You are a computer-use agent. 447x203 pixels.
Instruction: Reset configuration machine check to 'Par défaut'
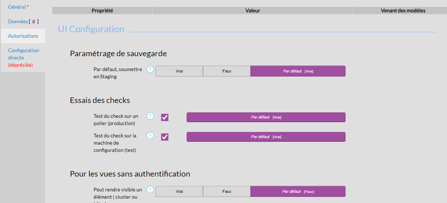266,137
